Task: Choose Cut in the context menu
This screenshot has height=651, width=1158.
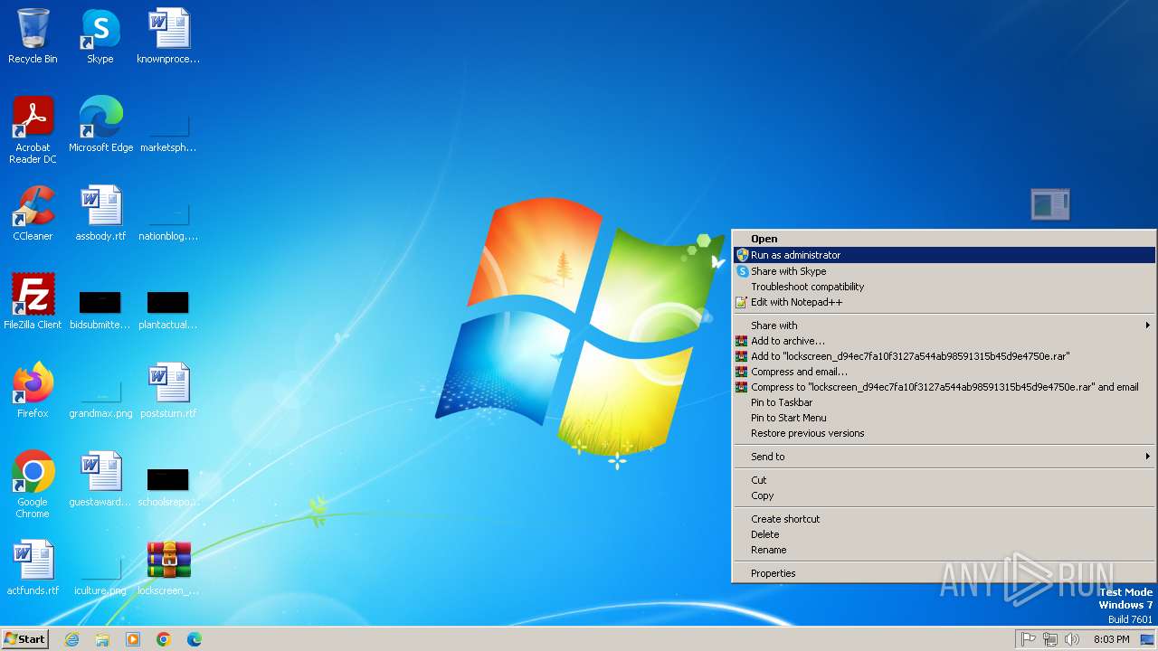Action: [x=944, y=480]
